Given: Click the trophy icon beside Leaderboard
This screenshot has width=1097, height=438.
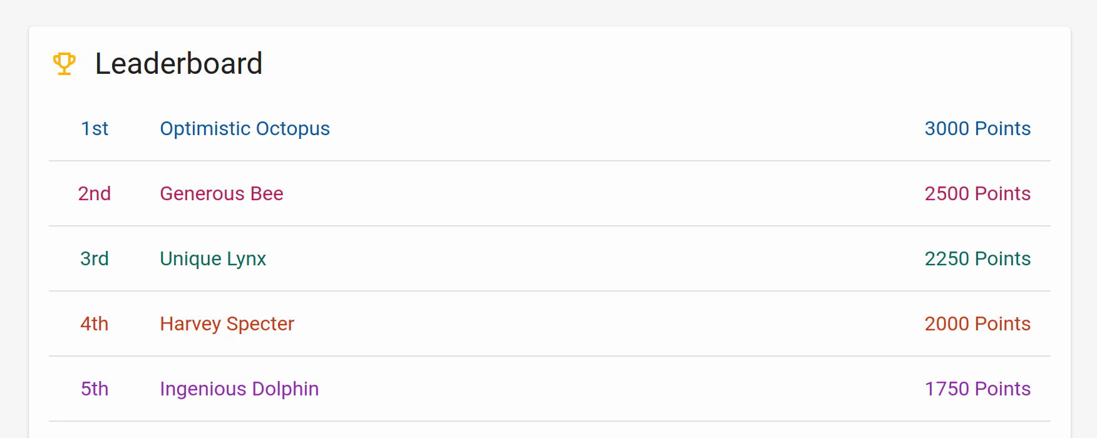Looking at the screenshot, I should pyautogui.click(x=64, y=64).
